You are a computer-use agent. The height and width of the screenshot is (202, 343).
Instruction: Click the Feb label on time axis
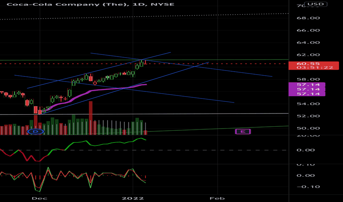click(x=217, y=198)
